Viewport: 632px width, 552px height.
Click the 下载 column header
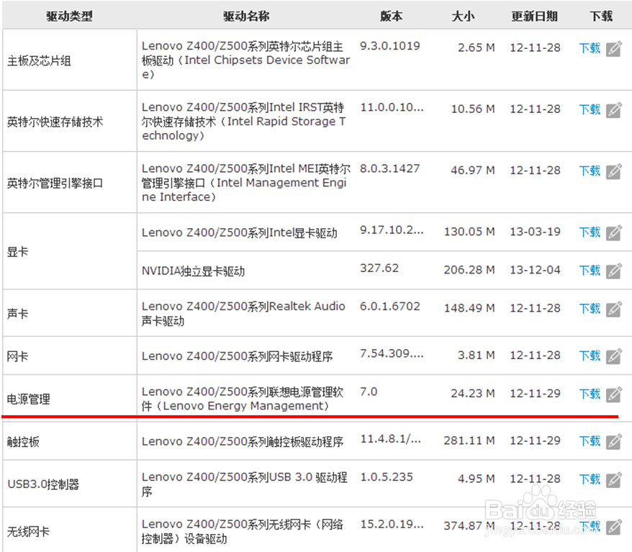(x=601, y=16)
